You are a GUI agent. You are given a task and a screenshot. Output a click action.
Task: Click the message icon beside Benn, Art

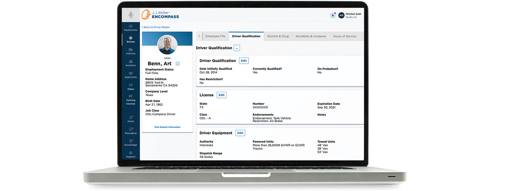178,64
